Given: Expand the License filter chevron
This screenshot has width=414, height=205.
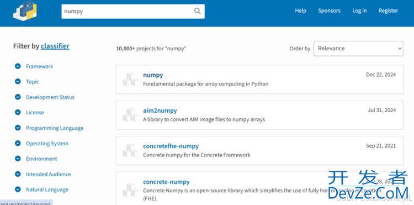Looking at the screenshot, I should tap(18, 113).
